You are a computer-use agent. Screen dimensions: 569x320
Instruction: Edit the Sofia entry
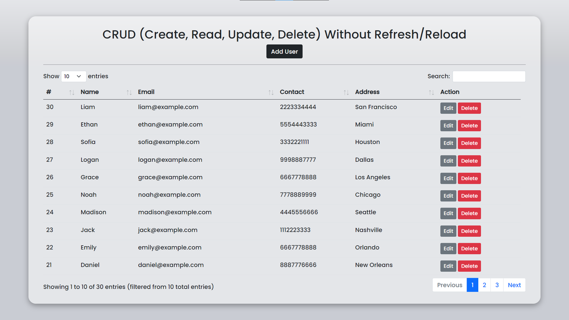448,143
